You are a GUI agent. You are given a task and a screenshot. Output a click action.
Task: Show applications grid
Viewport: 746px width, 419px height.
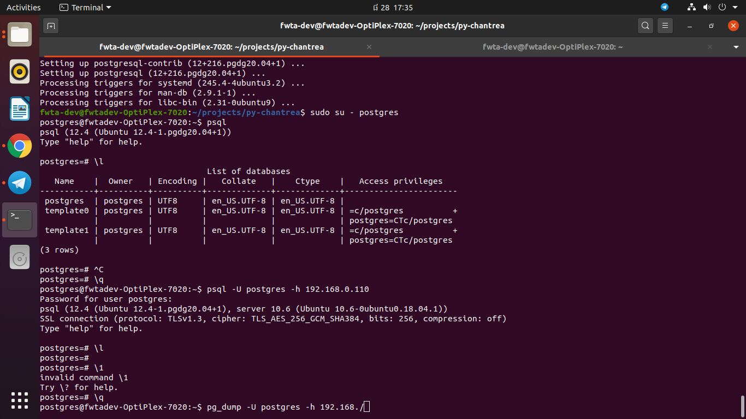[x=20, y=400]
